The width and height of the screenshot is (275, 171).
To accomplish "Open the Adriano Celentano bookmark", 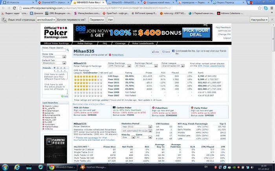I will click(230, 13).
